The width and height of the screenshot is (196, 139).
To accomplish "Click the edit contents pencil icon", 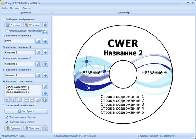I will (x=45, y=100).
